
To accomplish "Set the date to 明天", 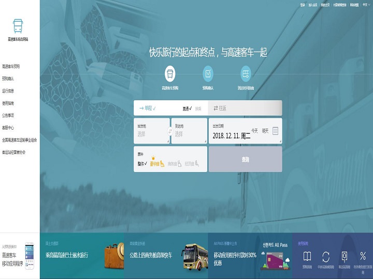I will click(265, 131).
